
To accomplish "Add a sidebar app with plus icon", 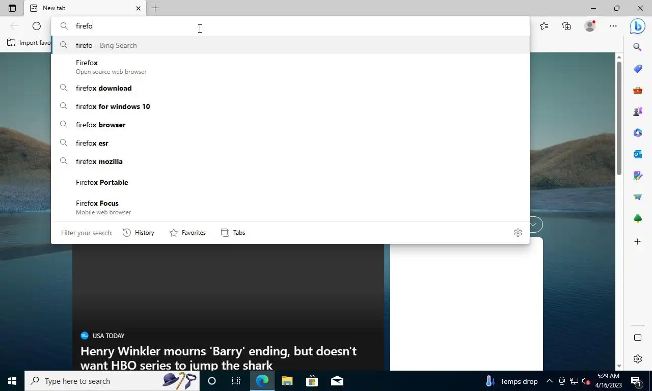I will 637,242.
